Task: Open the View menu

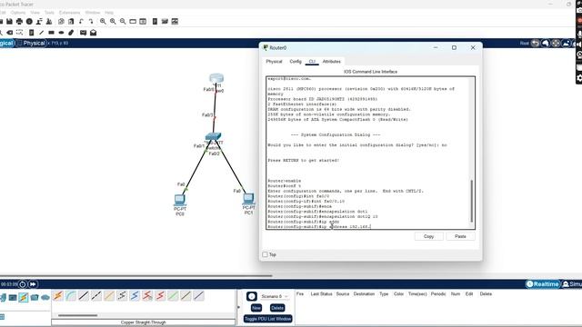Action: click(35, 13)
